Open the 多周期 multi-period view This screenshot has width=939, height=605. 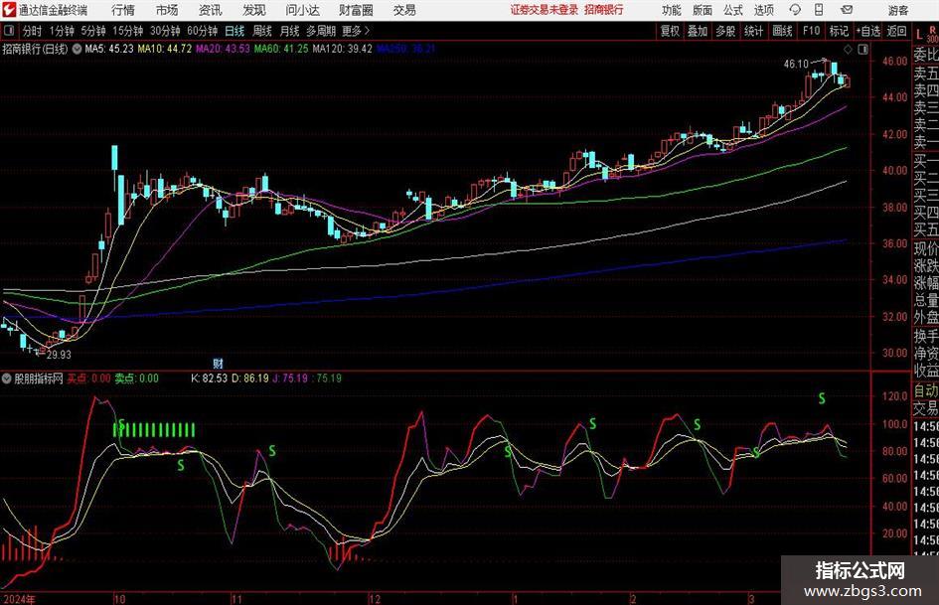pos(320,31)
